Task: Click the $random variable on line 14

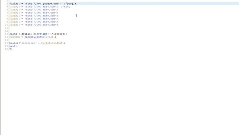Action: 15,37
